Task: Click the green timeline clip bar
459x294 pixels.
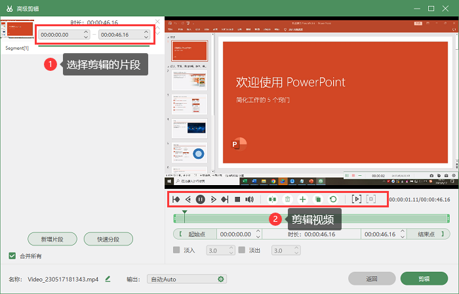Action: click(311, 218)
